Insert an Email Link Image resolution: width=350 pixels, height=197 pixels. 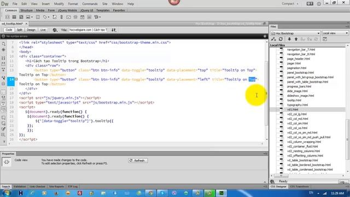(x=68, y=17)
